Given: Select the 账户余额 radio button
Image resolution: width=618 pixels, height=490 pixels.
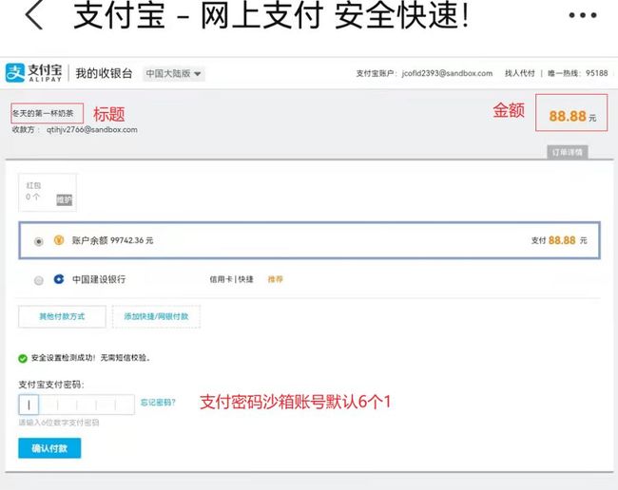Looking at the screenshot, I should (39, 241).
